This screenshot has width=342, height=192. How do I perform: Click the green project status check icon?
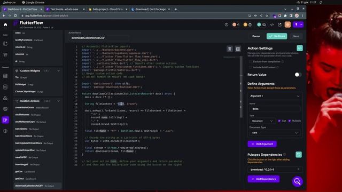pyautogui.click(x=259, y=25)
